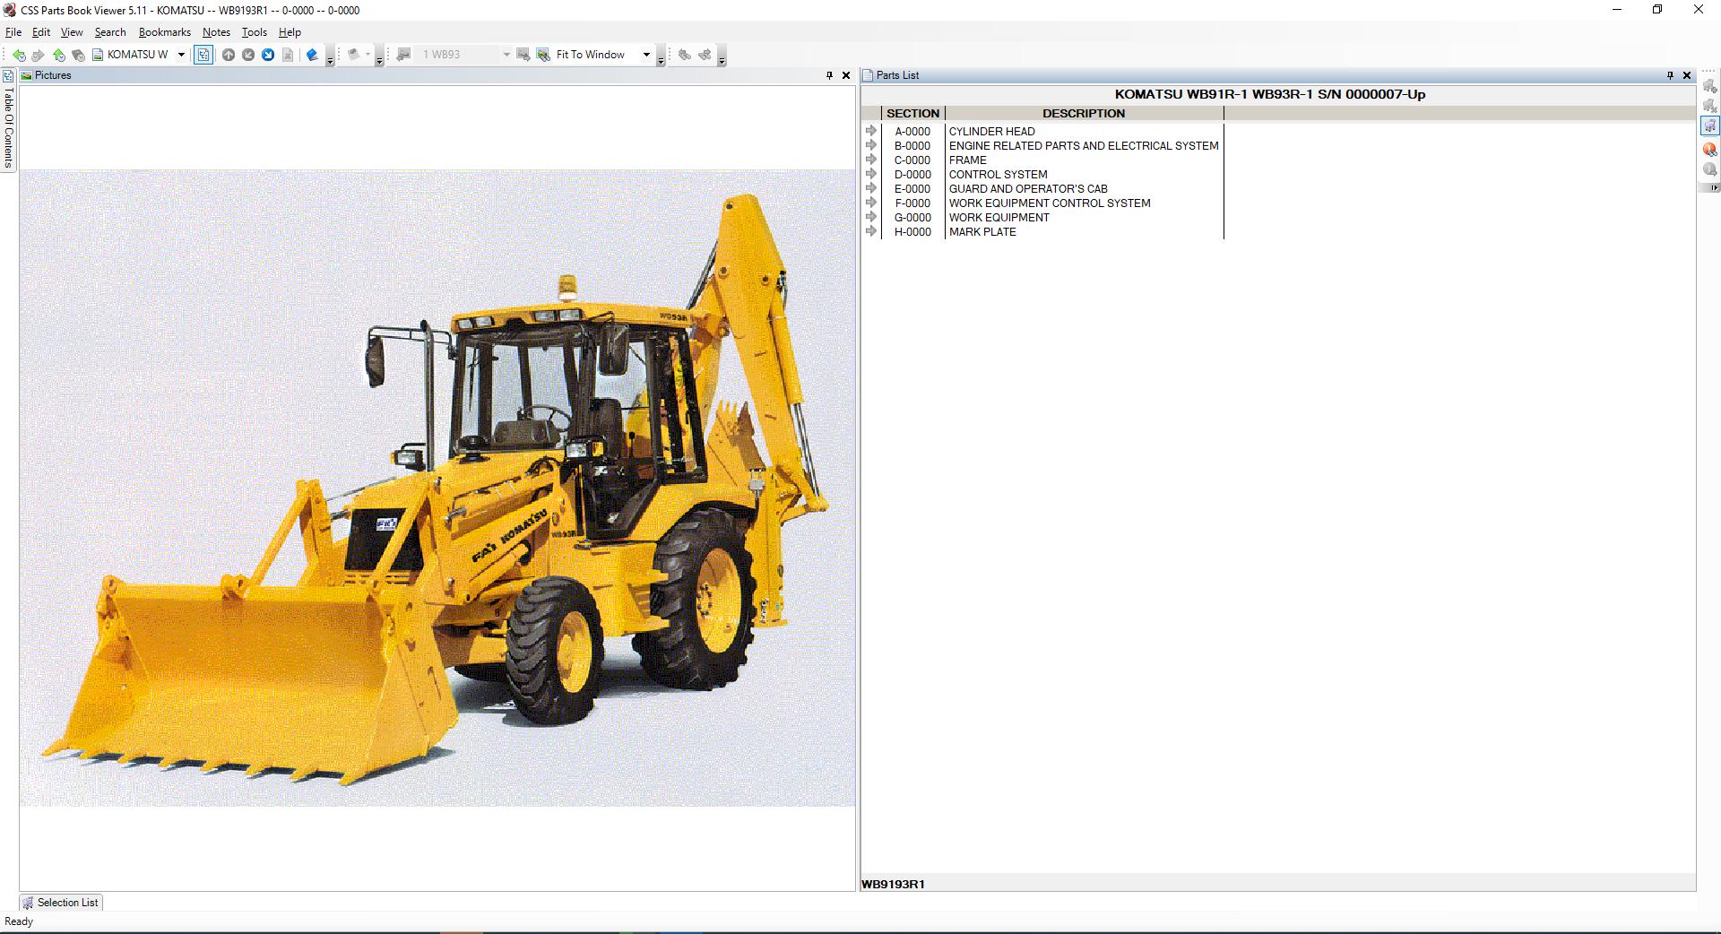Click the remove-from-cart icon in right sidebar
The height and width of the screenshot is (934, 1721).
coord(1709,106)
